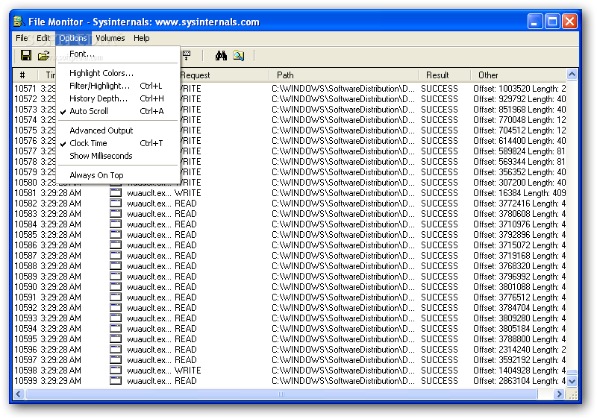This screenshot has height=419, width=597.
Task: Click the Result column header
Action: (x=444, y=75)
